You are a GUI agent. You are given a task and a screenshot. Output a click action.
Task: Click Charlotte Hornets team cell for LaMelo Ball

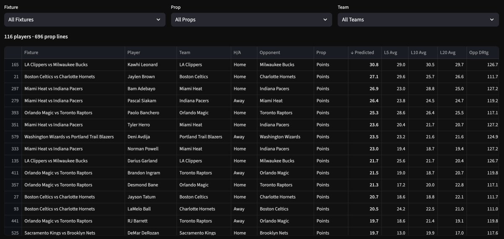[x=203, y=209]
